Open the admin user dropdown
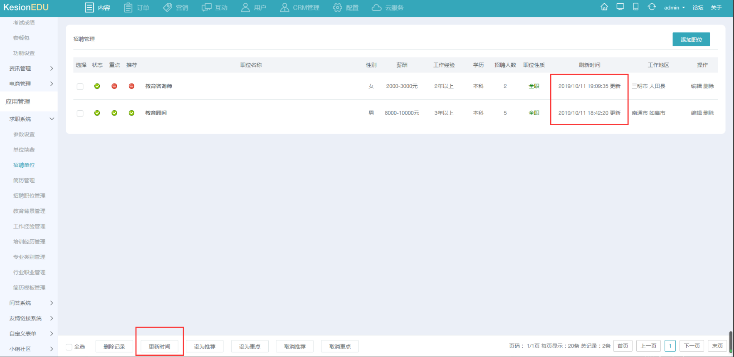 point(674,7)
